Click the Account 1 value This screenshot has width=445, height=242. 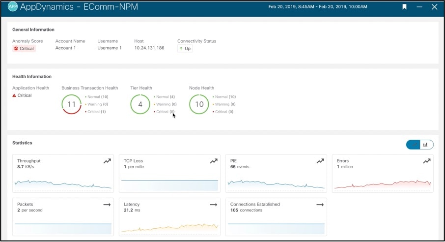click(65, 48)
